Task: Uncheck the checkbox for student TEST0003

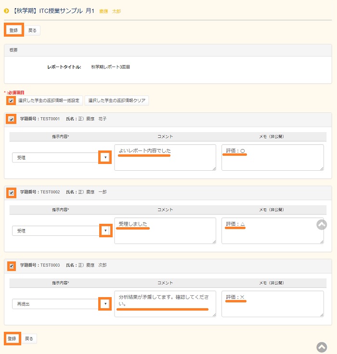Action: click(x=11, y=265)
